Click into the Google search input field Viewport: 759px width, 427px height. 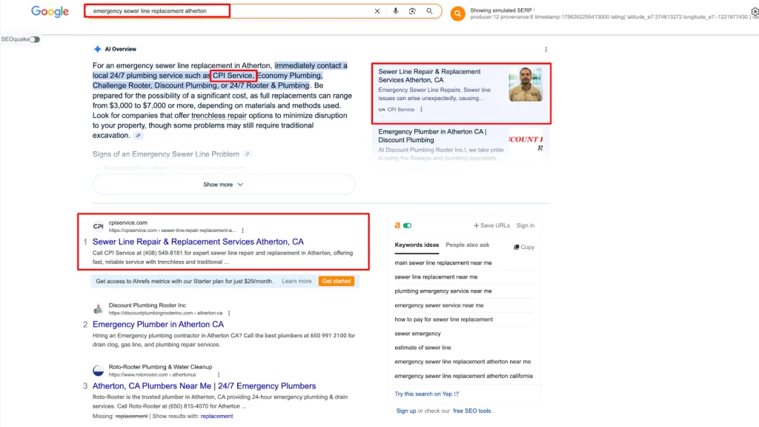coord(222,11)
